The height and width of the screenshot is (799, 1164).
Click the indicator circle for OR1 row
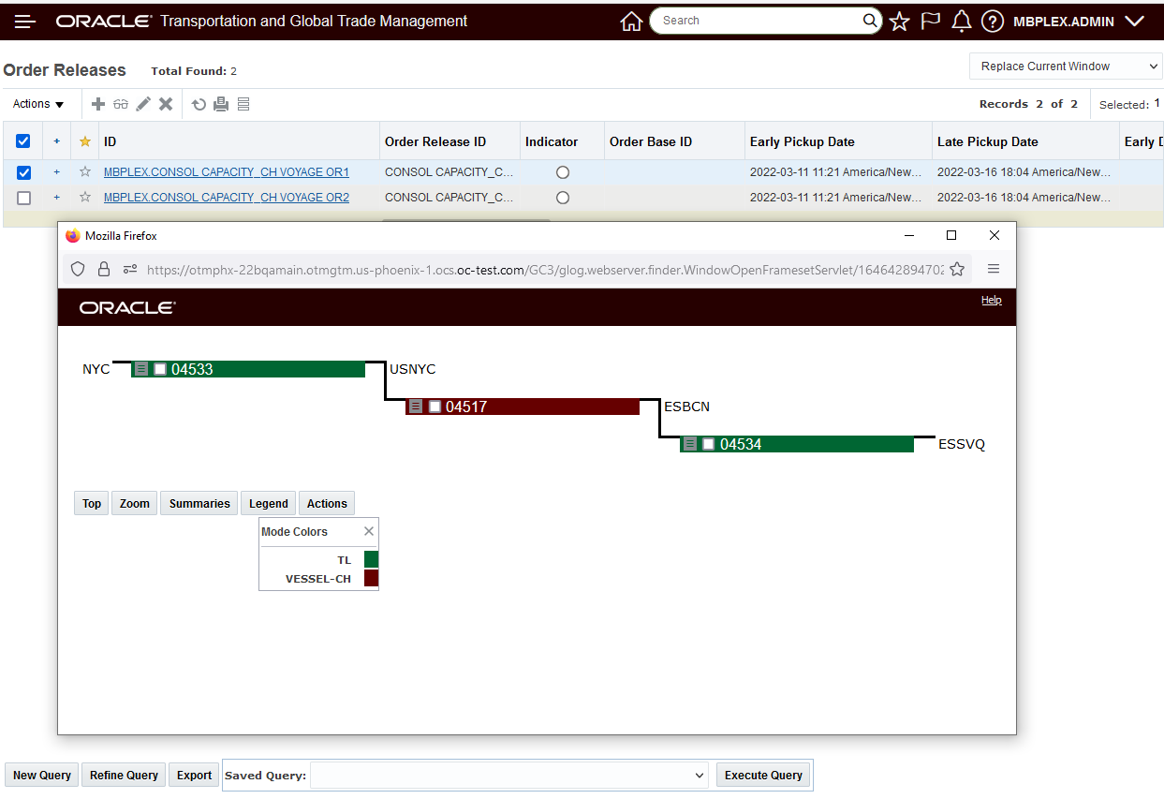tap(563, 172)
